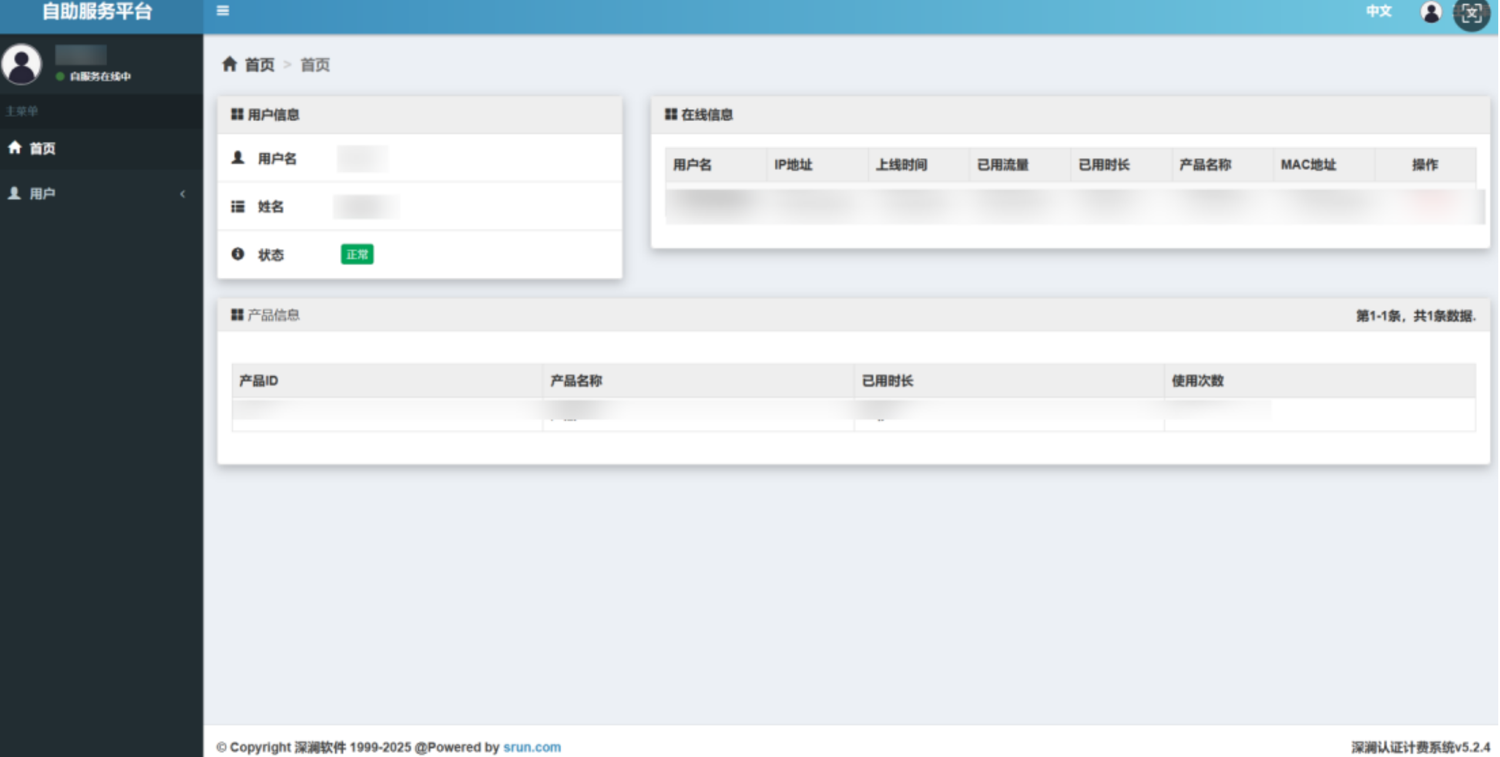Open the srun.com footer link
1500x757 pixels.
click(x=532, y=746)
